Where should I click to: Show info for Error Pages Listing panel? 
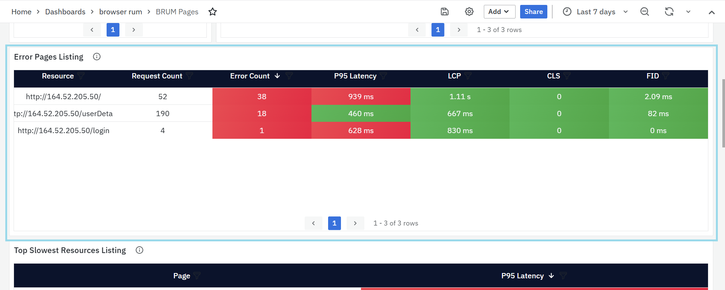point(97,57)
